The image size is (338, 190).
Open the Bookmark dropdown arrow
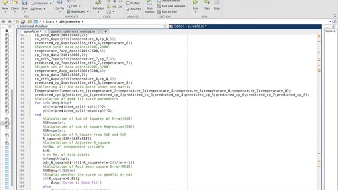click(88, 12)
